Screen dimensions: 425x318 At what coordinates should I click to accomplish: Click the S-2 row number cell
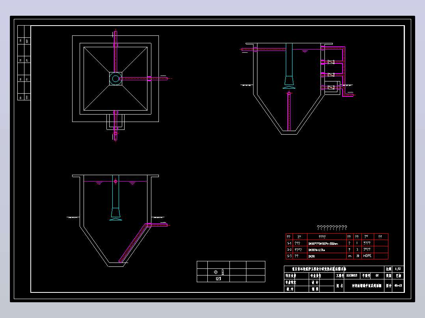289,250
